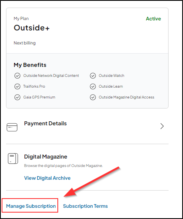Click the credit card icon beside Payment Details
The height and width of the screenshot is (219, 183).
12,127
